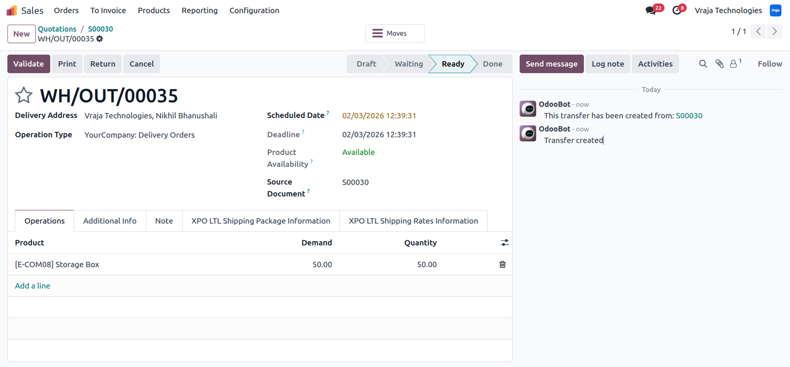Open the Sales app home icon
This screenshot has width=790, height=367.
pyautogui.click(x=11, y=10)
